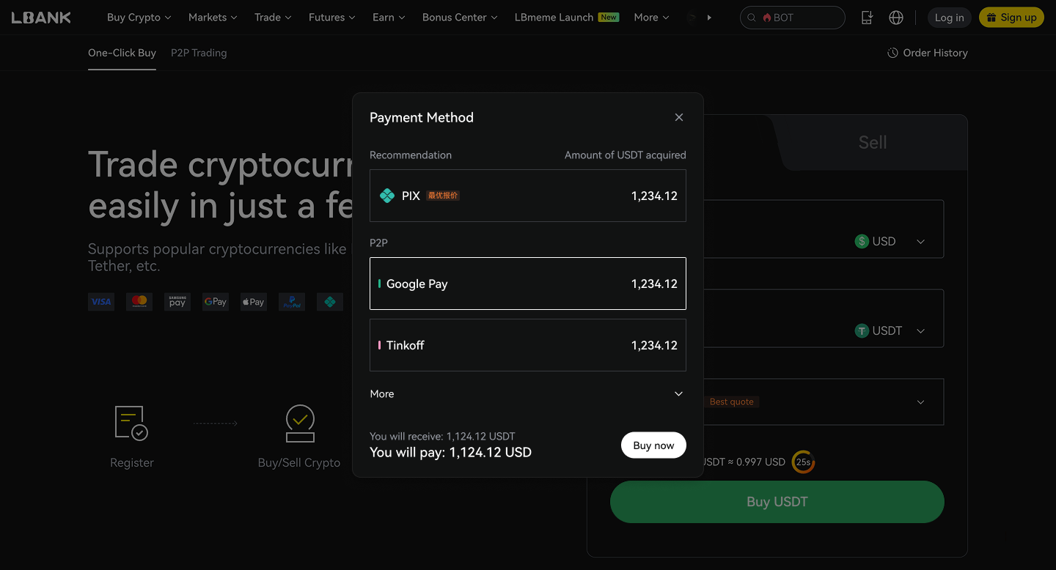
Task: Open the Buy Crypto menu
Action: pos(139,18)
